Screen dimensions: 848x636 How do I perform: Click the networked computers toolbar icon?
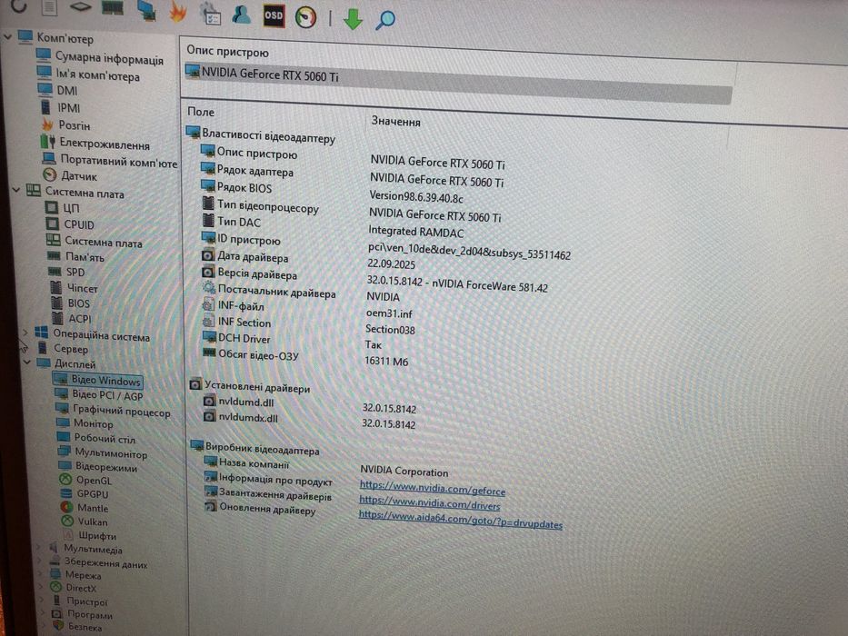[146, 10]
